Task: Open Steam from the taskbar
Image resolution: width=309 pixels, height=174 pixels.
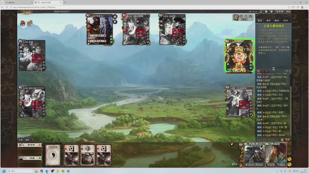Action: coord(42,171)
